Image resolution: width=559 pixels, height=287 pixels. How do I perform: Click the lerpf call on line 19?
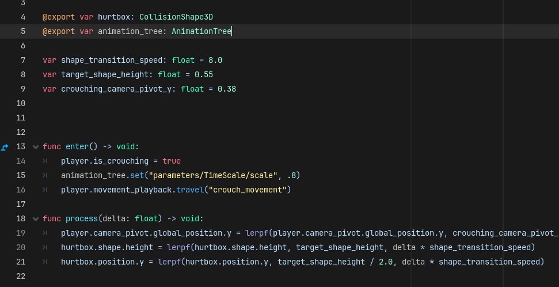(257, 233)
